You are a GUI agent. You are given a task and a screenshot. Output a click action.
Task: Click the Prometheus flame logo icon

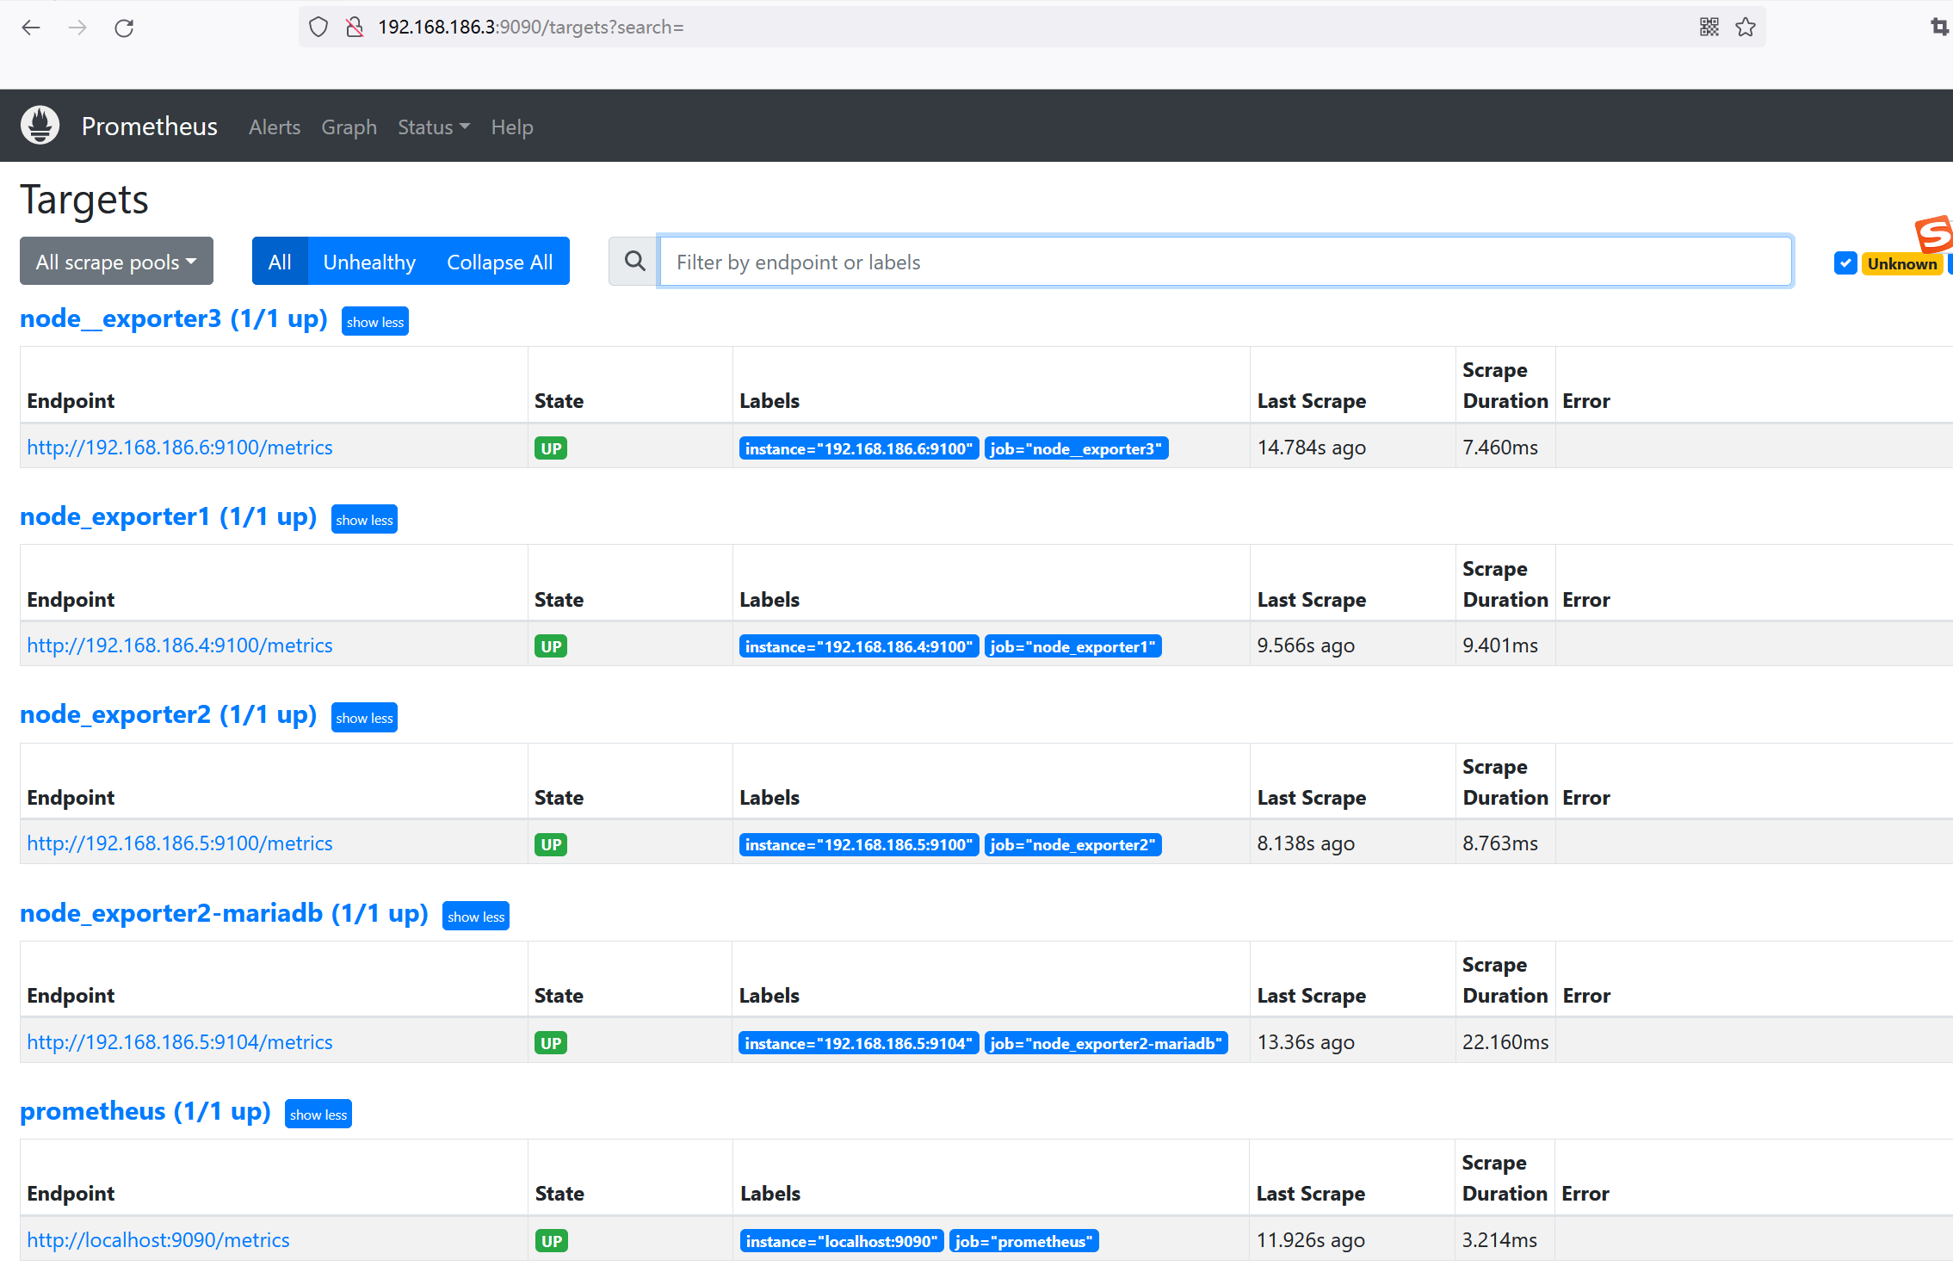[40, 126]
